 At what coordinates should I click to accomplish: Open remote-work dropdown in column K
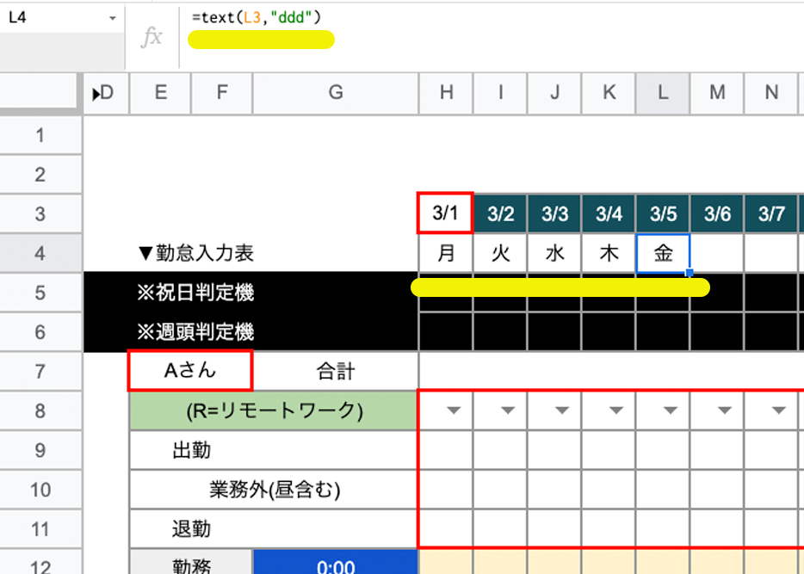[x=615, y=410]
